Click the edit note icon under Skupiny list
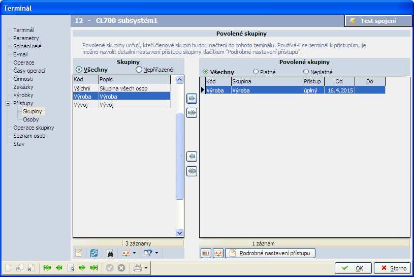Image resolution: width=414 pixels, height=277 pixels. [x=78, y=253]
